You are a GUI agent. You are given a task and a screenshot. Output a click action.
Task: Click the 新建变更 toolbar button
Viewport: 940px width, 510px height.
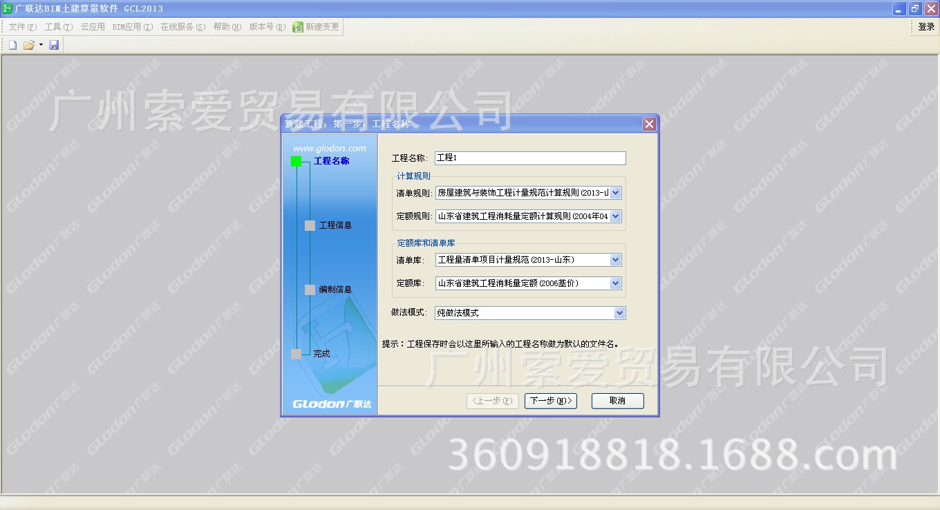click(317, 27)
